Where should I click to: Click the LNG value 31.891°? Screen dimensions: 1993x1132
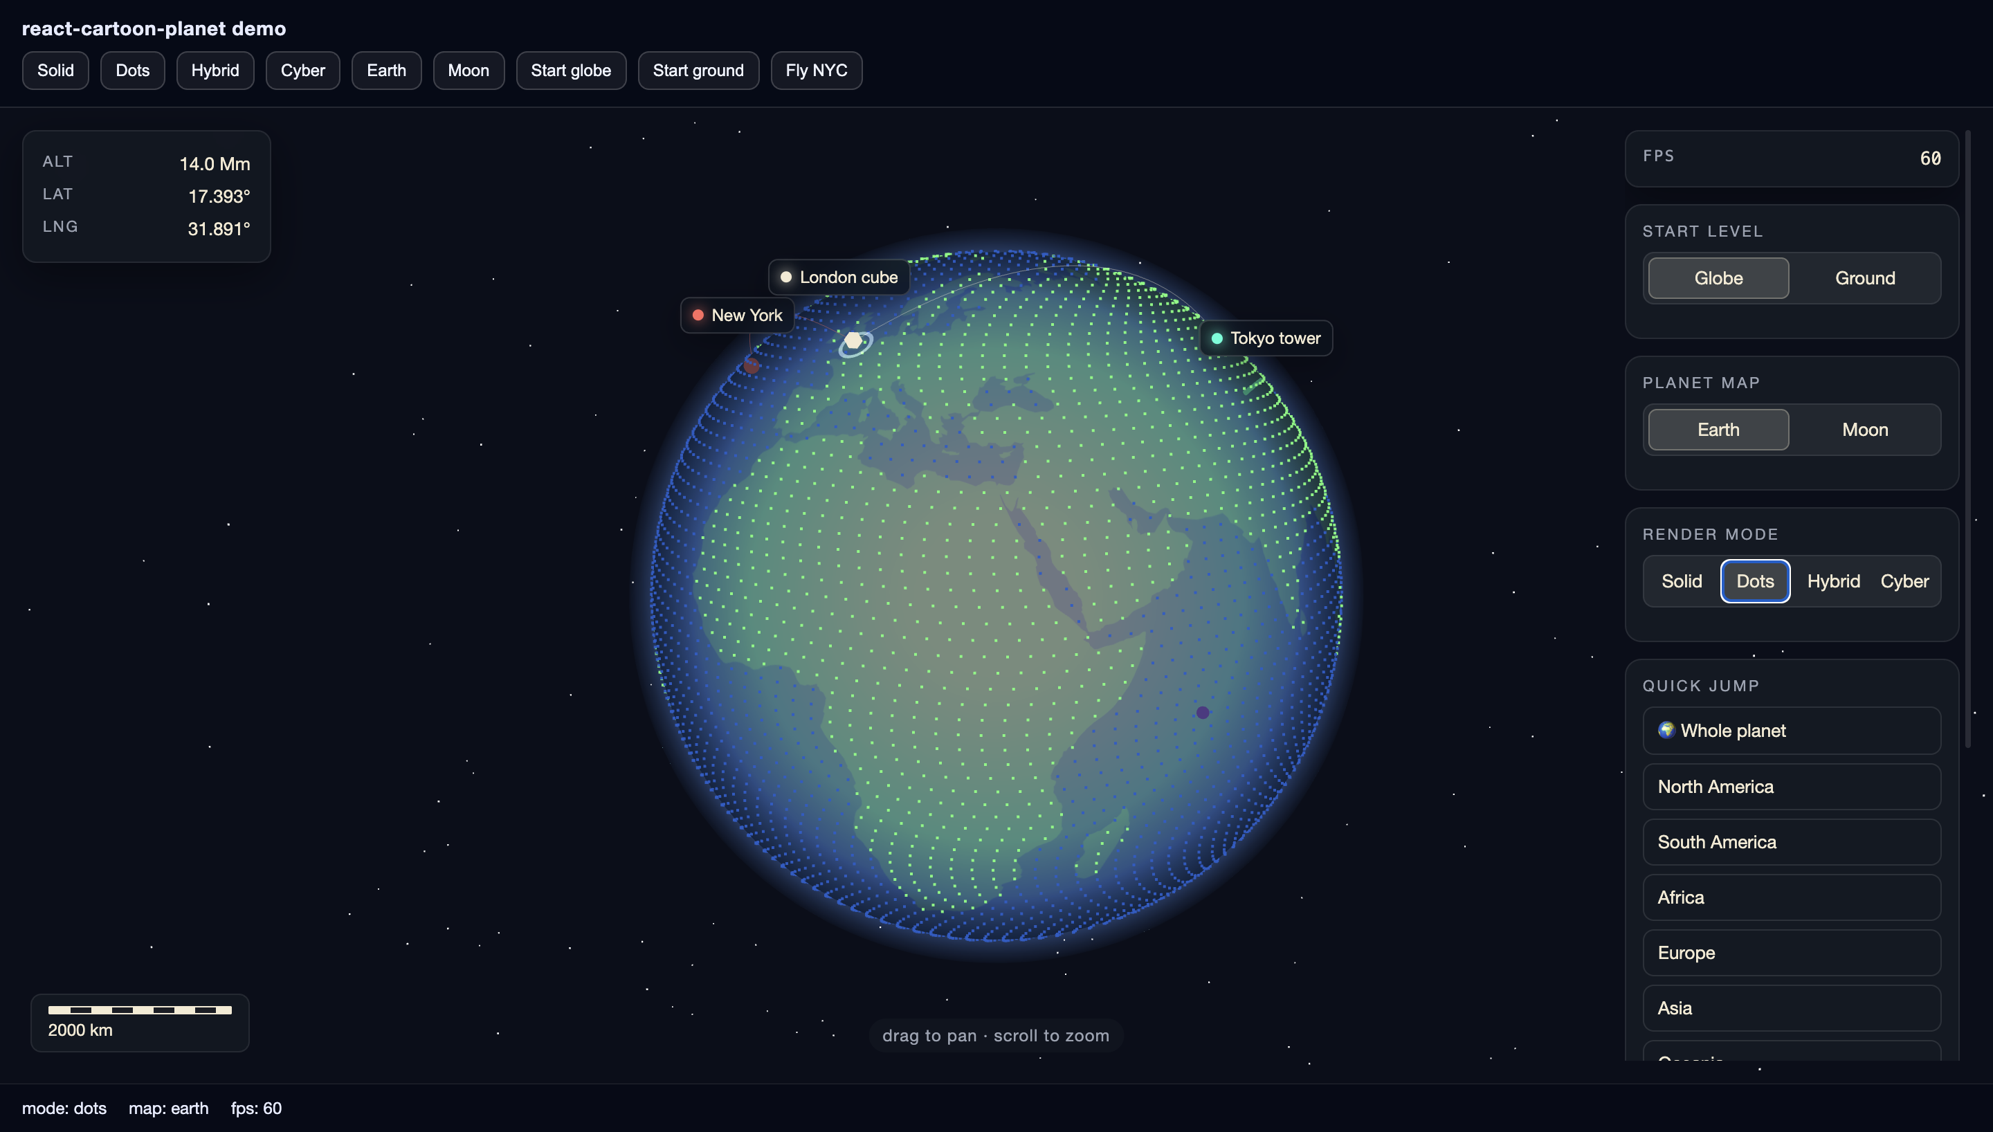coord(219,229)
